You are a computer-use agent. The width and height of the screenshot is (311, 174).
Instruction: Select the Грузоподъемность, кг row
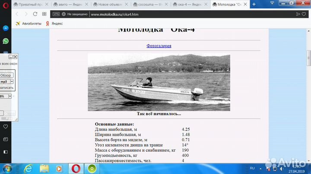142,155
